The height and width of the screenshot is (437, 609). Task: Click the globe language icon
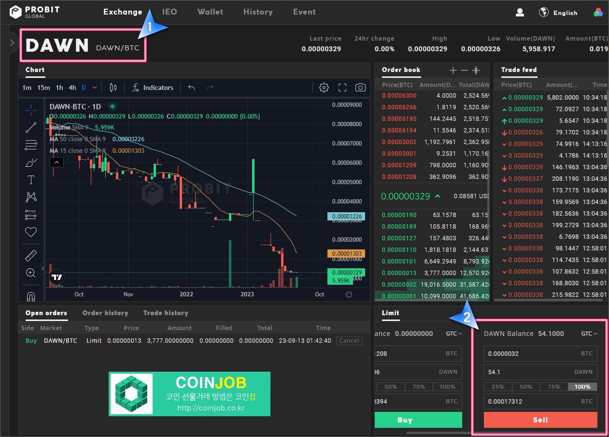pos(544,12)
